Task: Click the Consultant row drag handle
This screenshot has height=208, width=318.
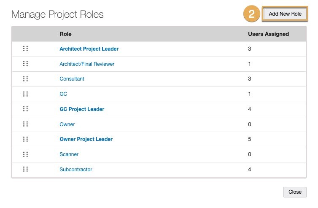Action: [x=25, y=79]
